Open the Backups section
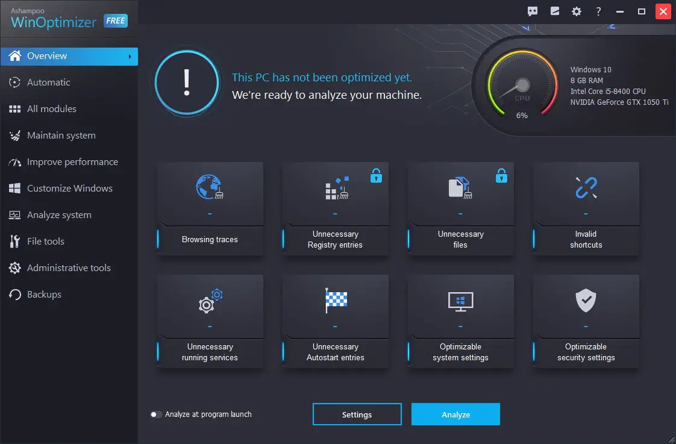676x444 pixels. [43, 294]
